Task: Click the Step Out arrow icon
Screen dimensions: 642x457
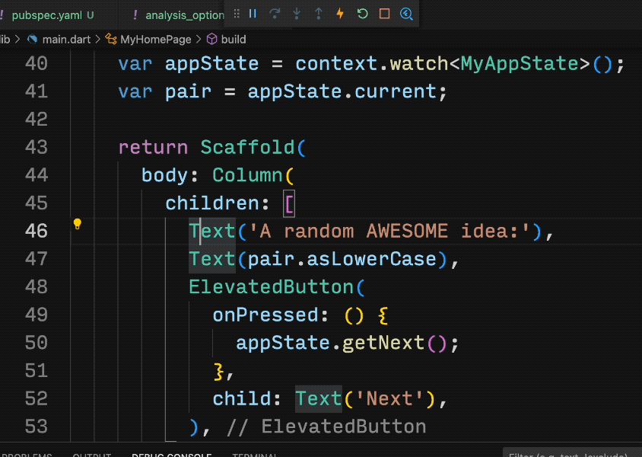Action: coord(319,14)
